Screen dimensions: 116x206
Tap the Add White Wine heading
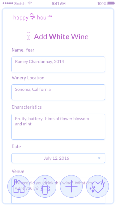61,36
